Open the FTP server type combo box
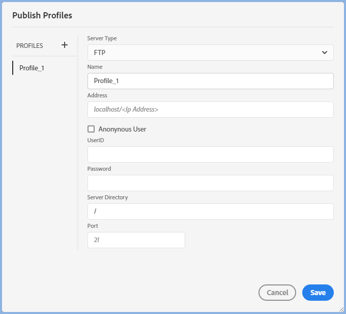The width and height of the screenshot is (346, 314). 204,53
